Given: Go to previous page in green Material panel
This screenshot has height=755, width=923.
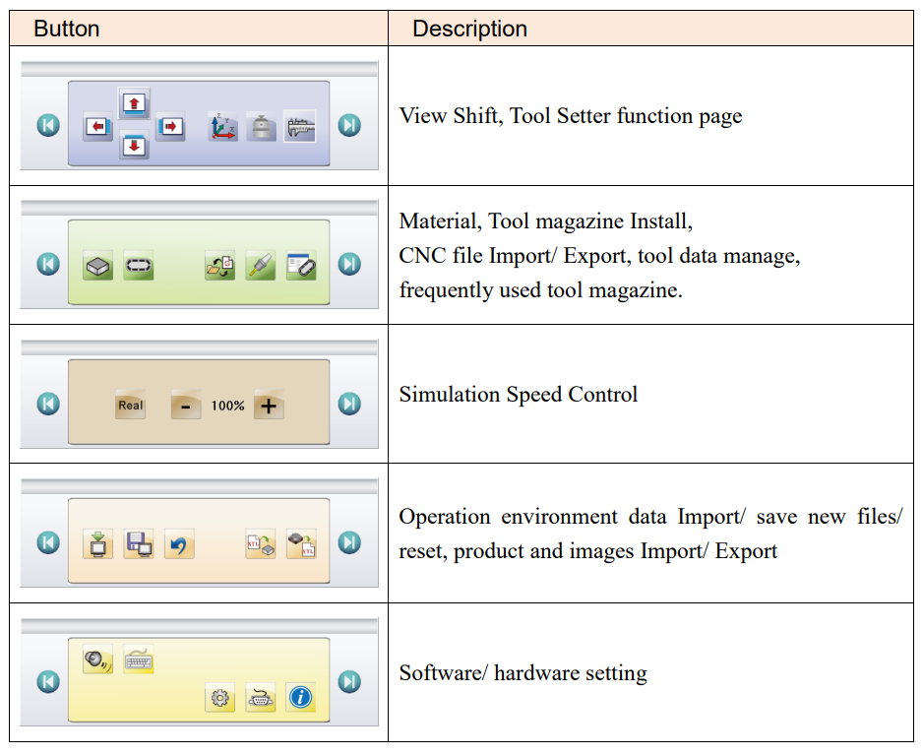Looking at the screenshot, I should pyautogui.click(x=48, y=264).
